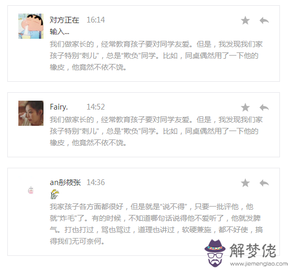Open the www.jiemenglao.com watermark link
Image resolution: width=292 pixels, height=270 pixels.
259,264
